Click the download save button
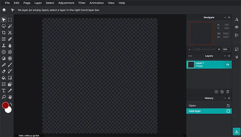The image size is (241, 137). point(237,132)
